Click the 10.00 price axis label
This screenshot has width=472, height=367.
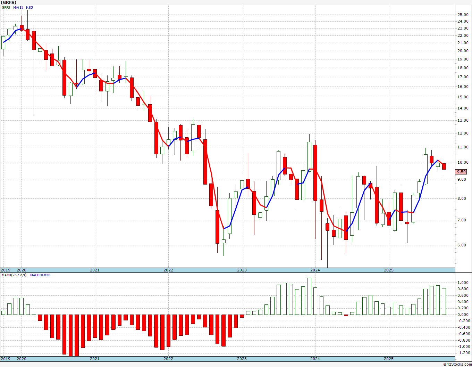pyautogui.click(x=463, y=162)
